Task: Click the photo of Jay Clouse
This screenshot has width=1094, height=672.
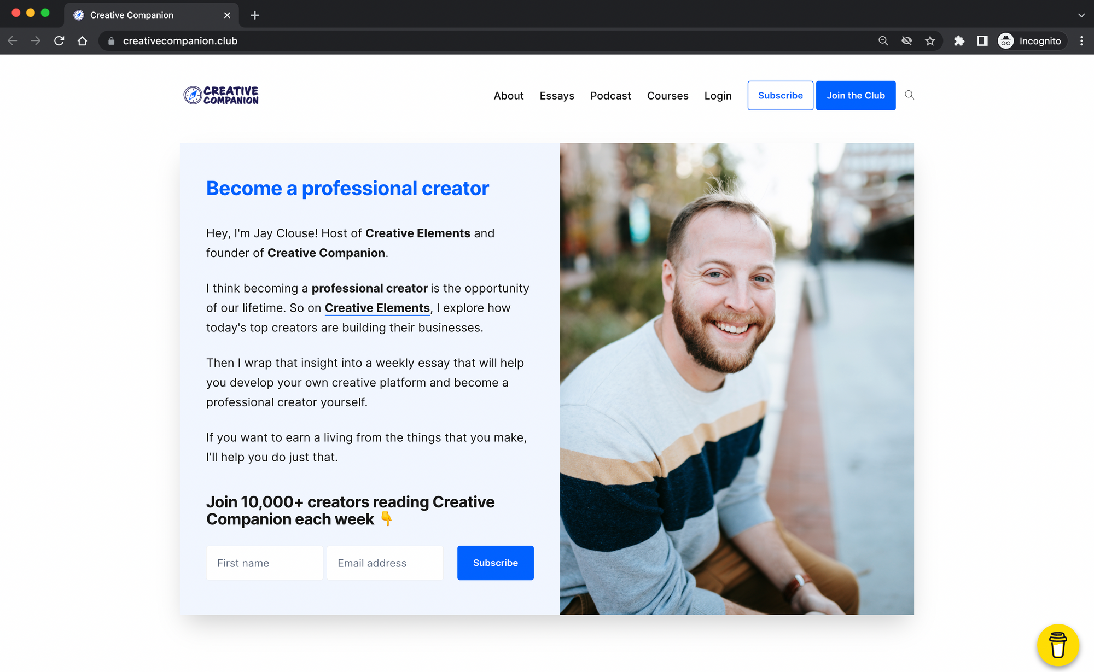Action: click(x=737, y=379)
